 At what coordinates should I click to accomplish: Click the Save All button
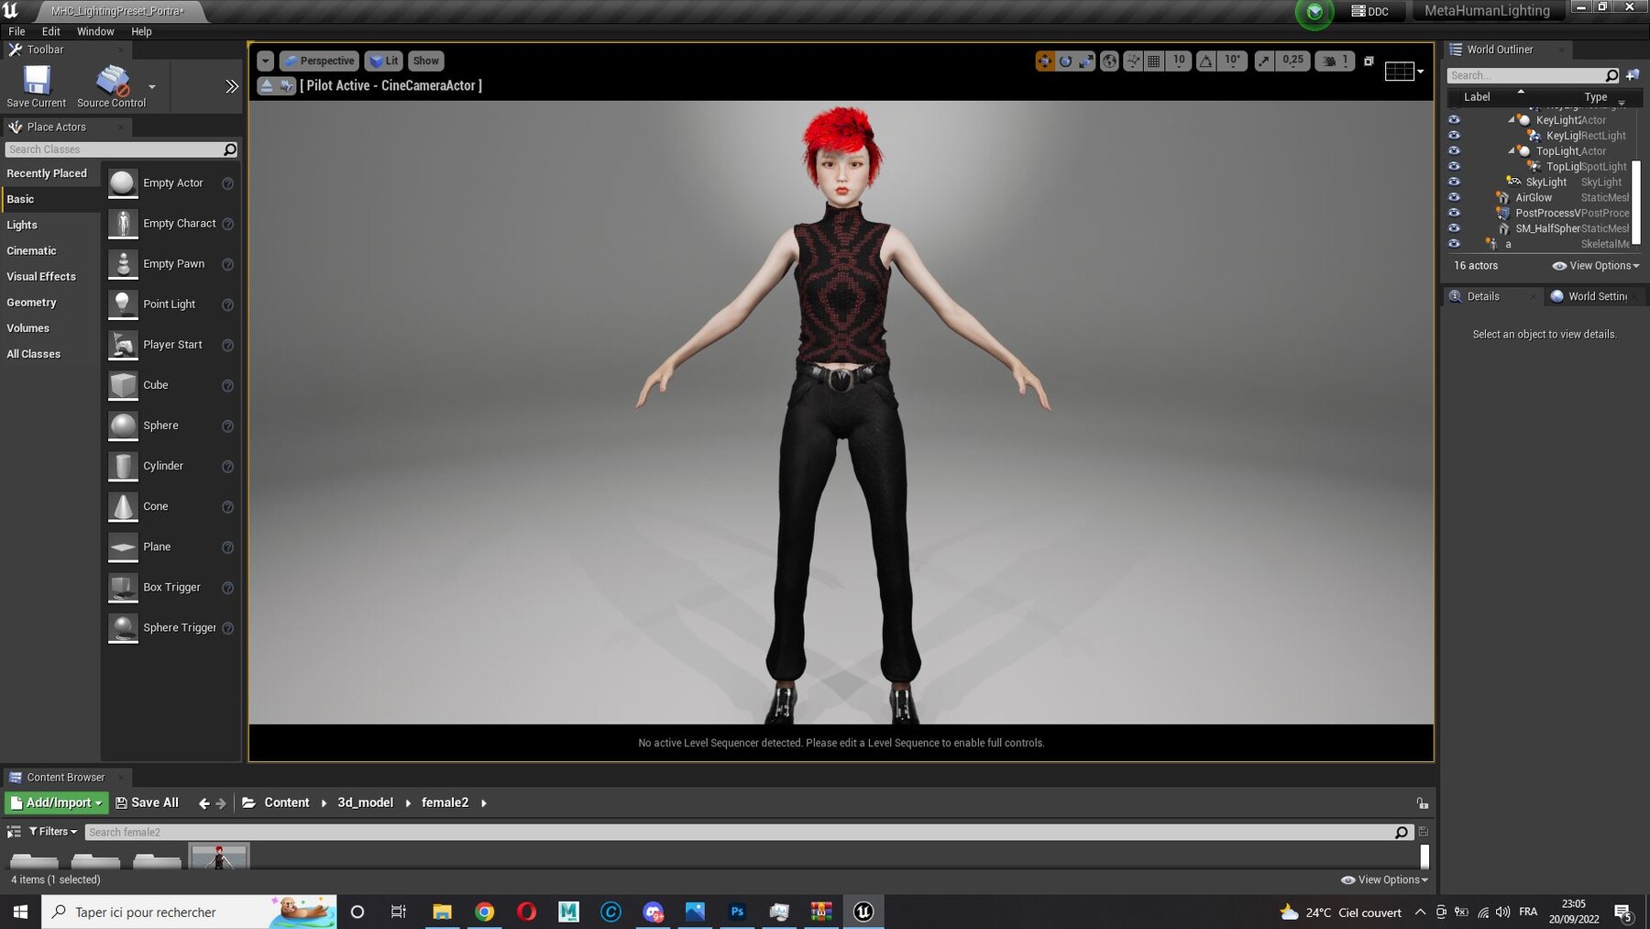pos(147,802)
